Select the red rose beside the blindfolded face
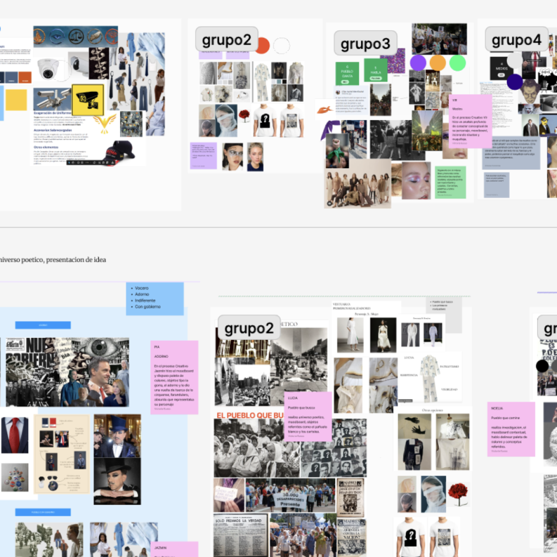The image size is (557, 557). 458,494
